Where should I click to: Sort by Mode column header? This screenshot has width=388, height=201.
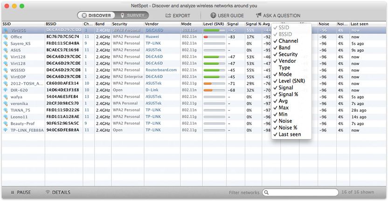191,24
